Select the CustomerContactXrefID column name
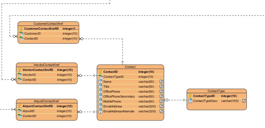The height and width of the screenshot is (128, 265). pyautogui.click(x=41, y=29)
